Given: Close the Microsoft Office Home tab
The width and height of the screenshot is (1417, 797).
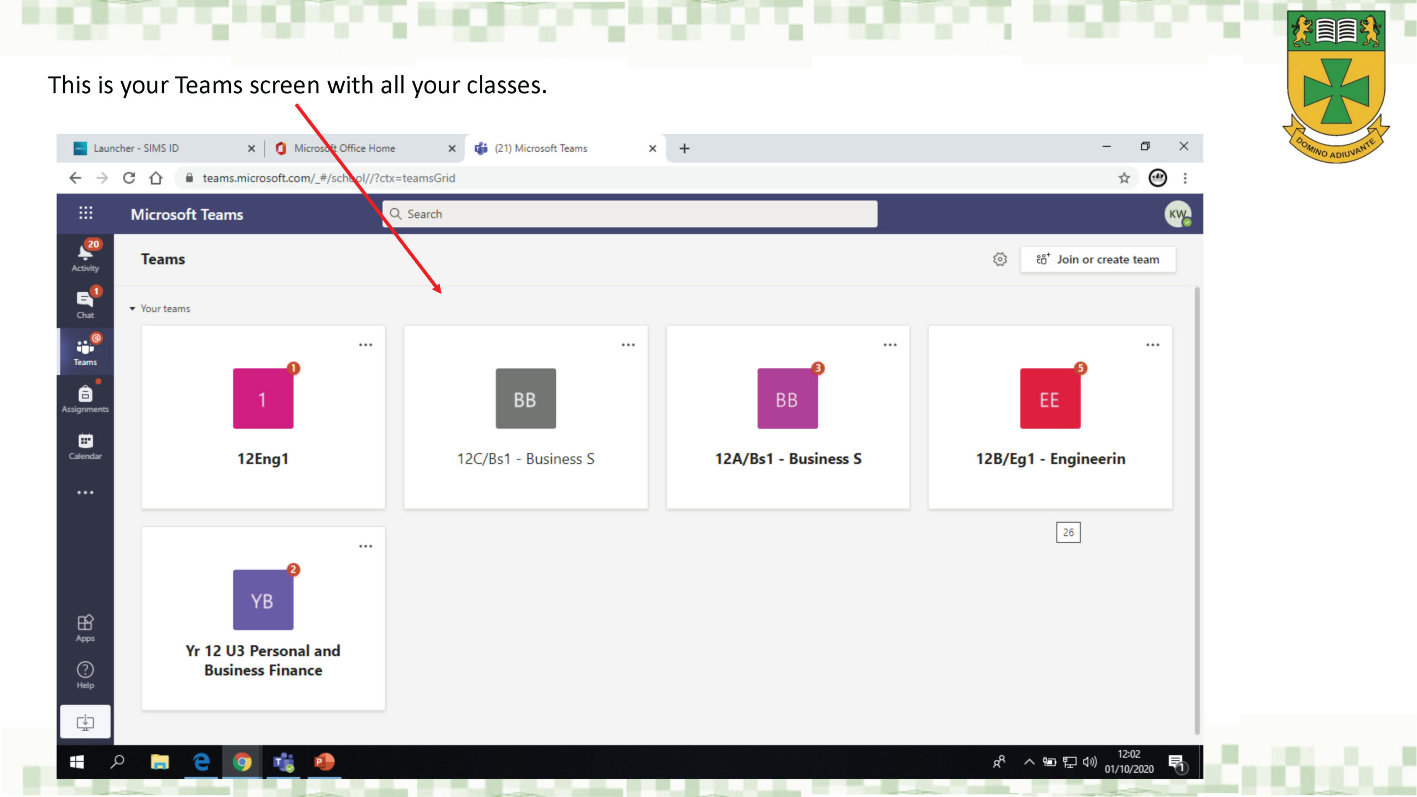Looking at the screenshot, I should tap(452, 148).
